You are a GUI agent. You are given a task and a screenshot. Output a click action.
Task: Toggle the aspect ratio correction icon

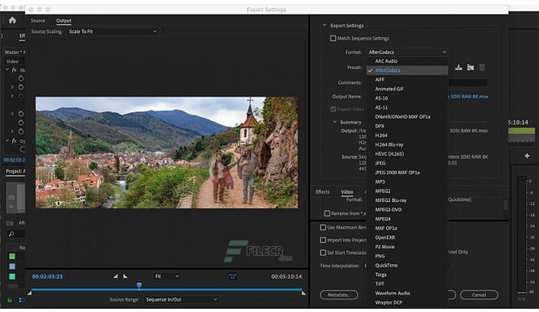[x=233, y=276]
